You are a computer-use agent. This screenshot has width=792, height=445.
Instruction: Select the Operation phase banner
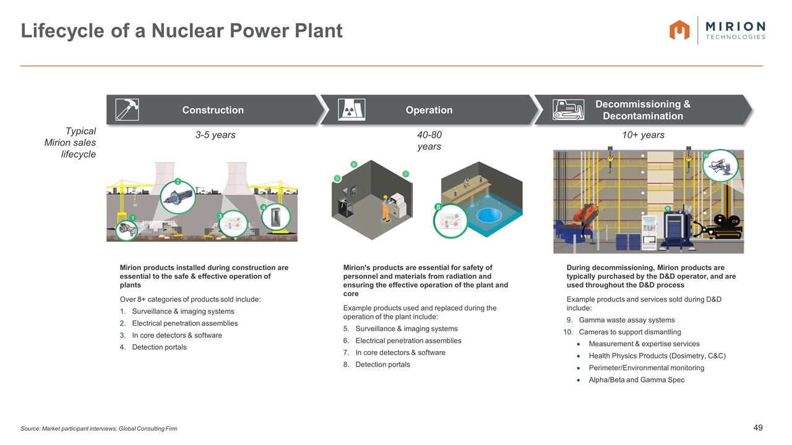pos(429,110)
